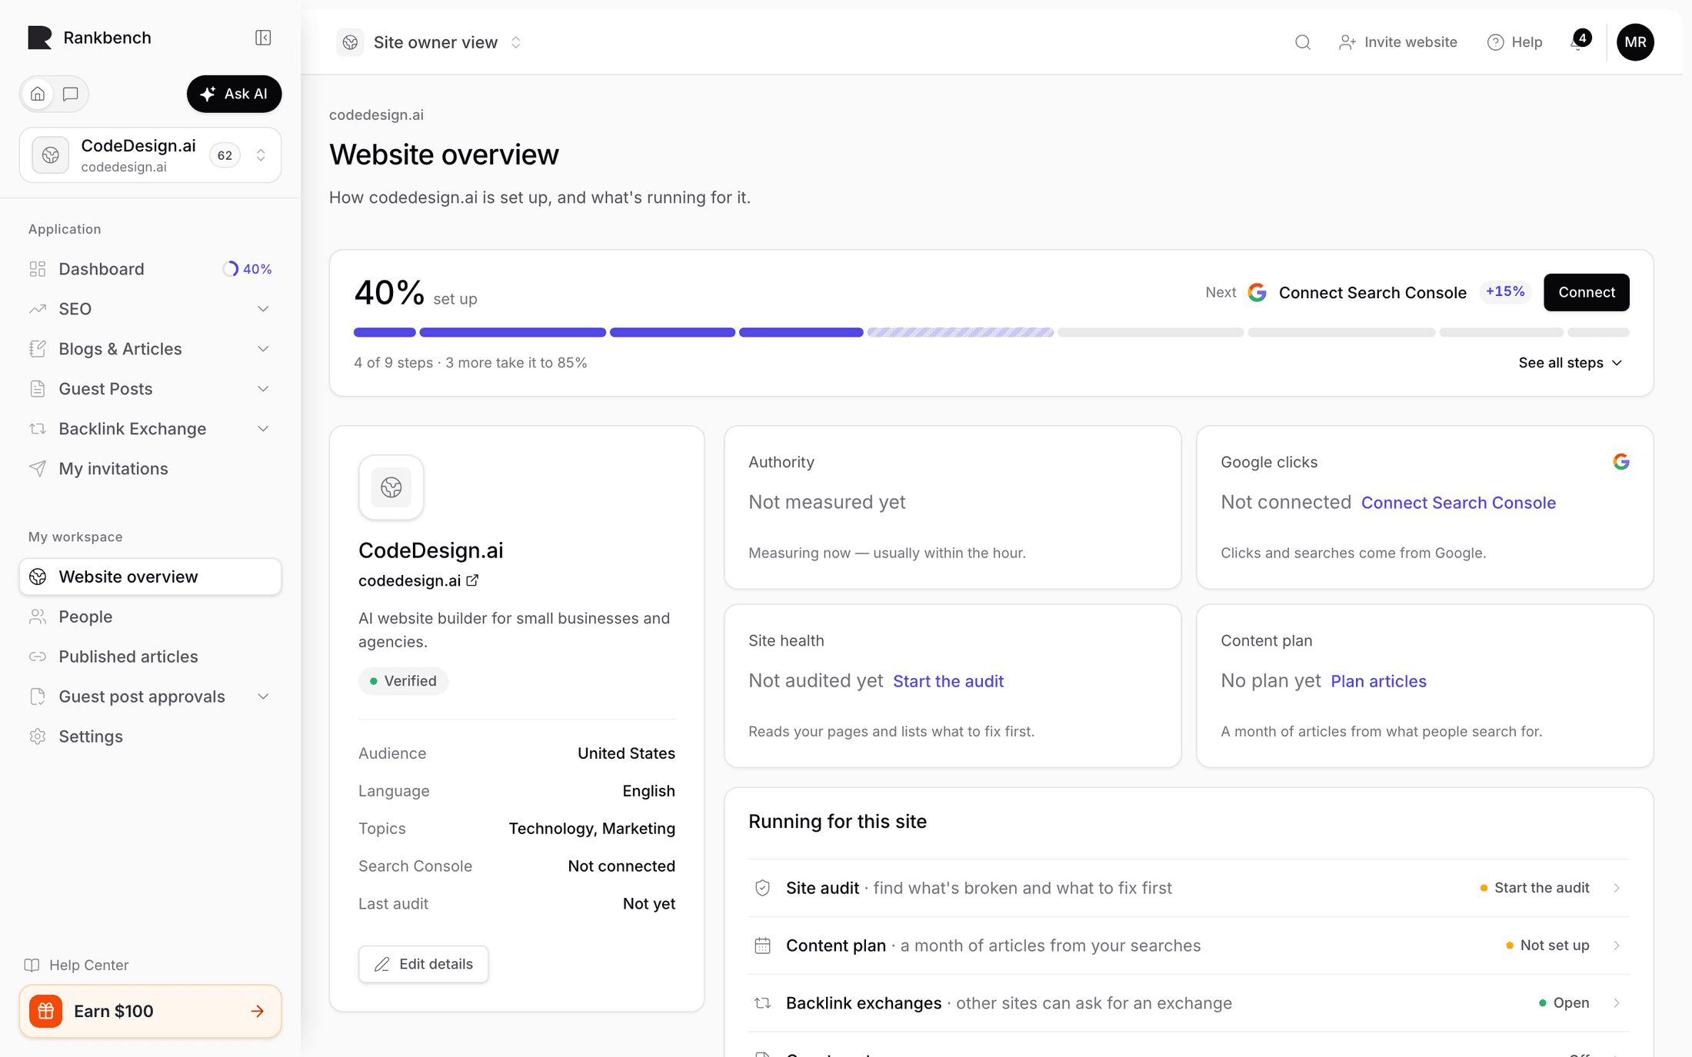
Task: Open Help Center
Action: 77,965
